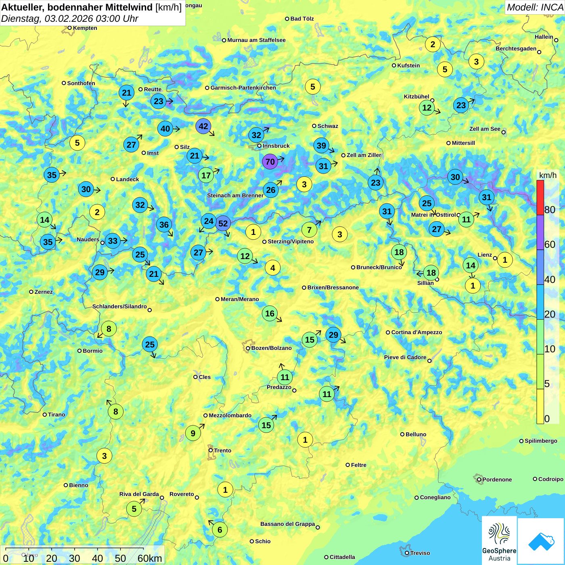This screenshot has width=565, height=565.
Task: Click the Meran/Merano label
Action: coord(240,299)
